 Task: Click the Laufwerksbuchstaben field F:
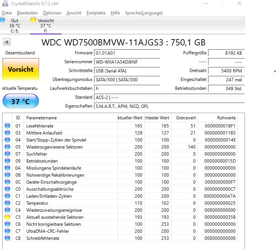(x=127, y=88)
